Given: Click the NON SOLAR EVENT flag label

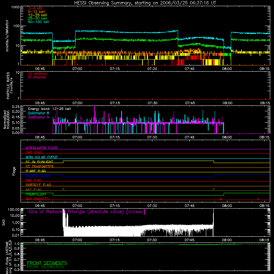Looking at the screenshot, I should coord(41,157).
